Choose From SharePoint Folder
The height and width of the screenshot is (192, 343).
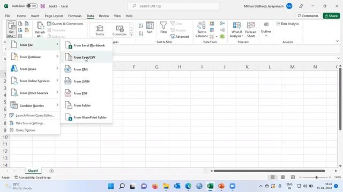click(87, 117)
